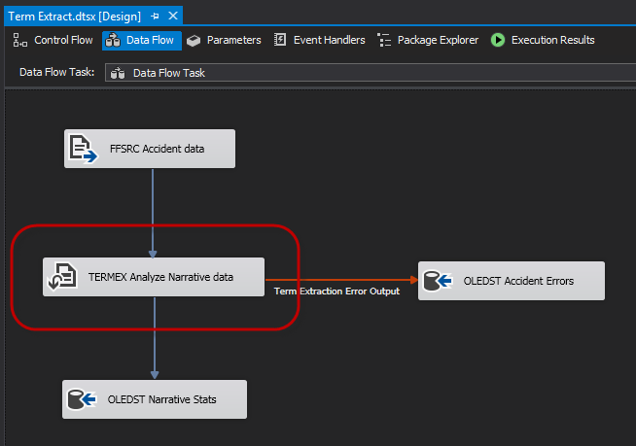Viewport: 636px width, 446px height.
Task: Switch to Package Explorer tab
Action: pos(428,40)
